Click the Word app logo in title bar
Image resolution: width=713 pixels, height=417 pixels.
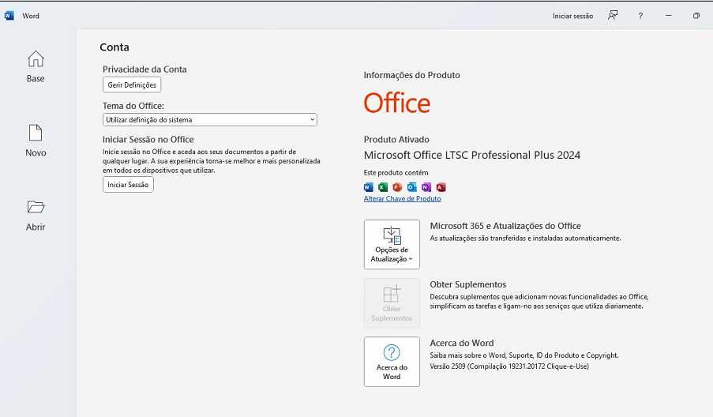pyautogui.click(x=9, y=16)
